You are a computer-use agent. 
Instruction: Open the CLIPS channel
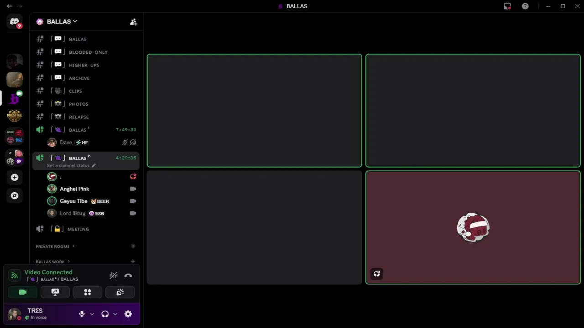point(86,91)
